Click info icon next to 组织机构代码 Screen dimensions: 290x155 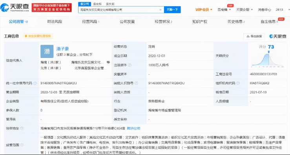pos(238,83)
